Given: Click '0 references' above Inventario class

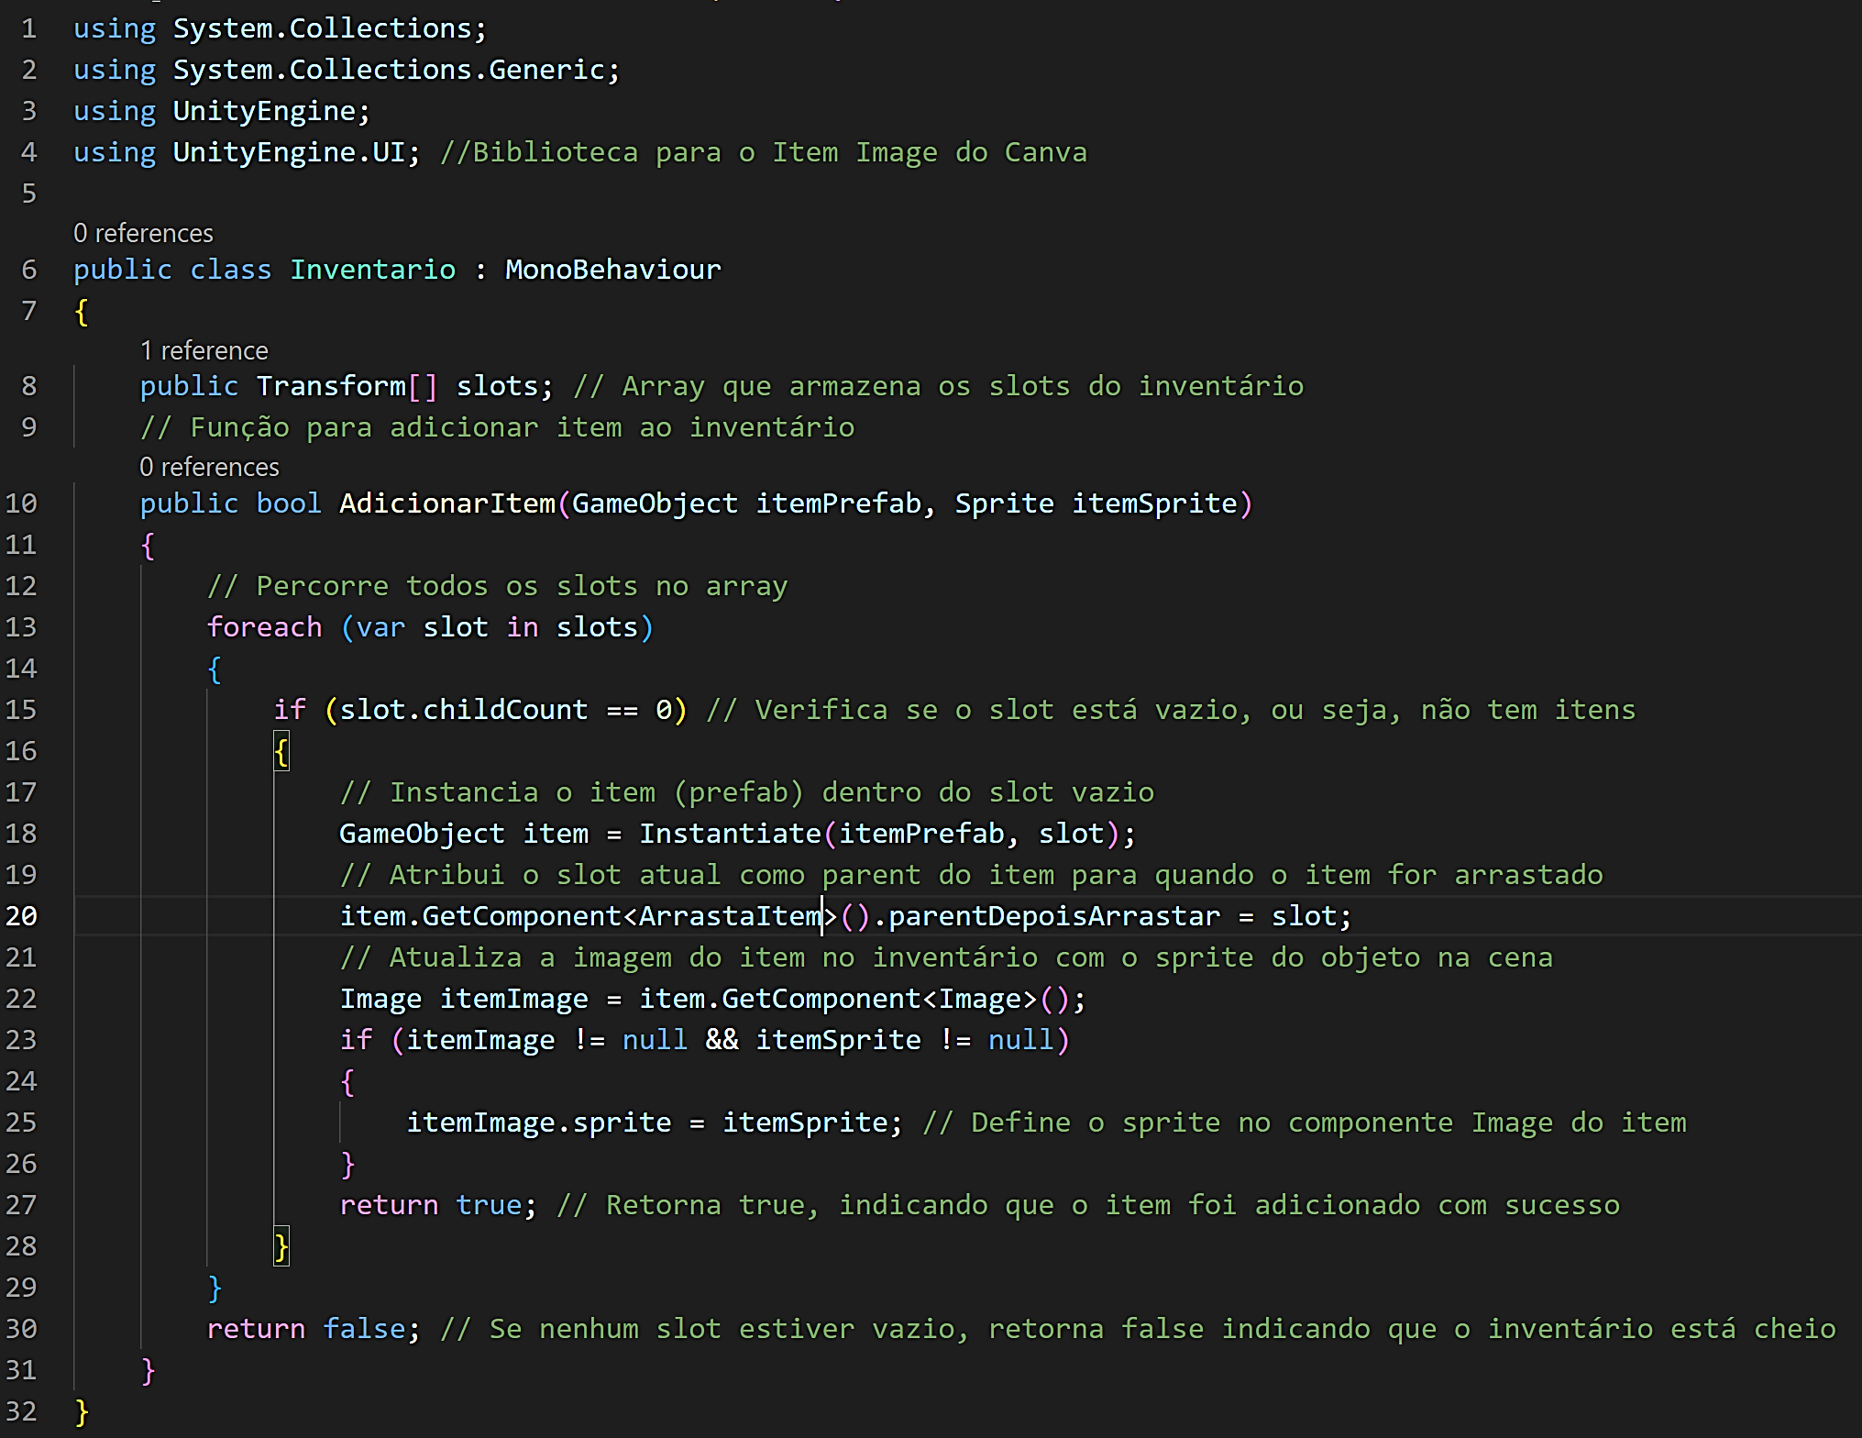Looking at the screenshot, I should [143, 233].
